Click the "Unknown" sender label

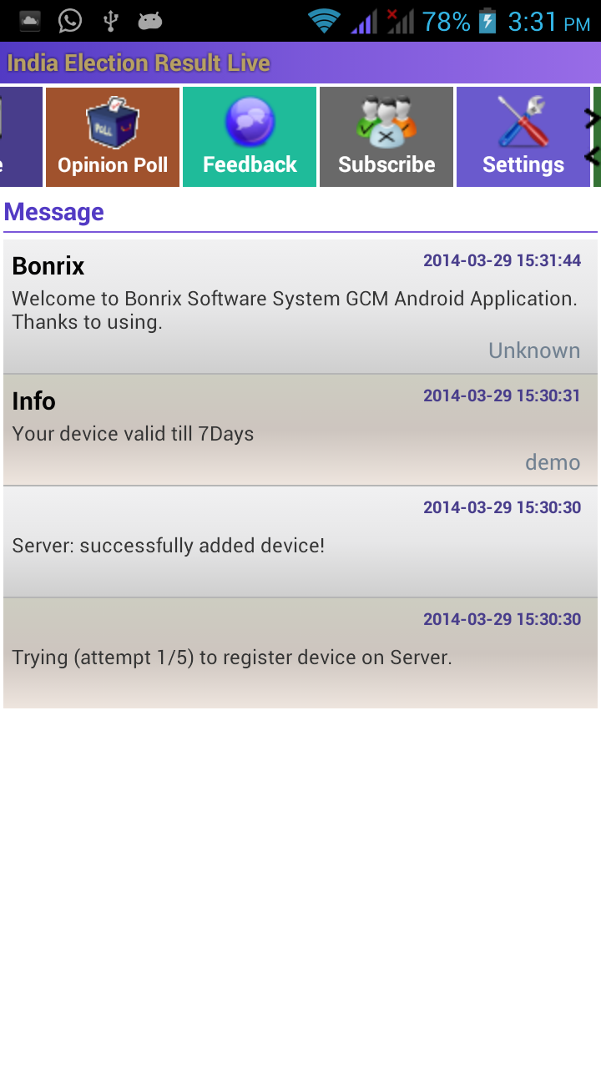(x=534, y=350)
